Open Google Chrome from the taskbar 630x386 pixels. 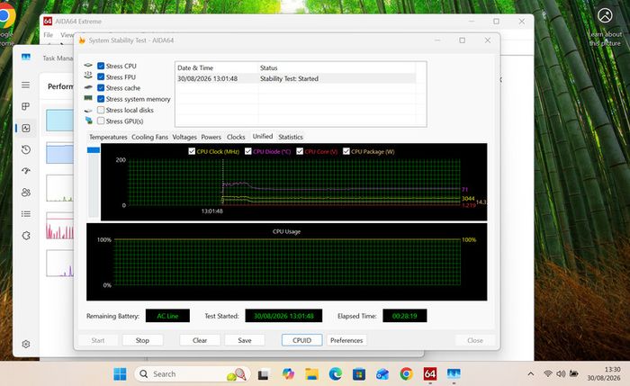pos(406,374)
